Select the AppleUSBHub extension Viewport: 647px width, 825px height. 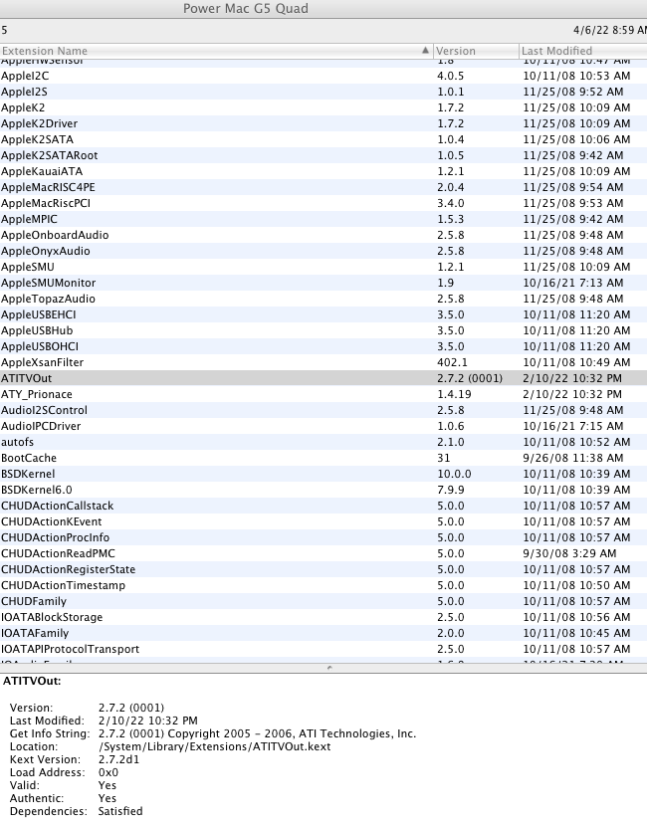coord(323,330)
